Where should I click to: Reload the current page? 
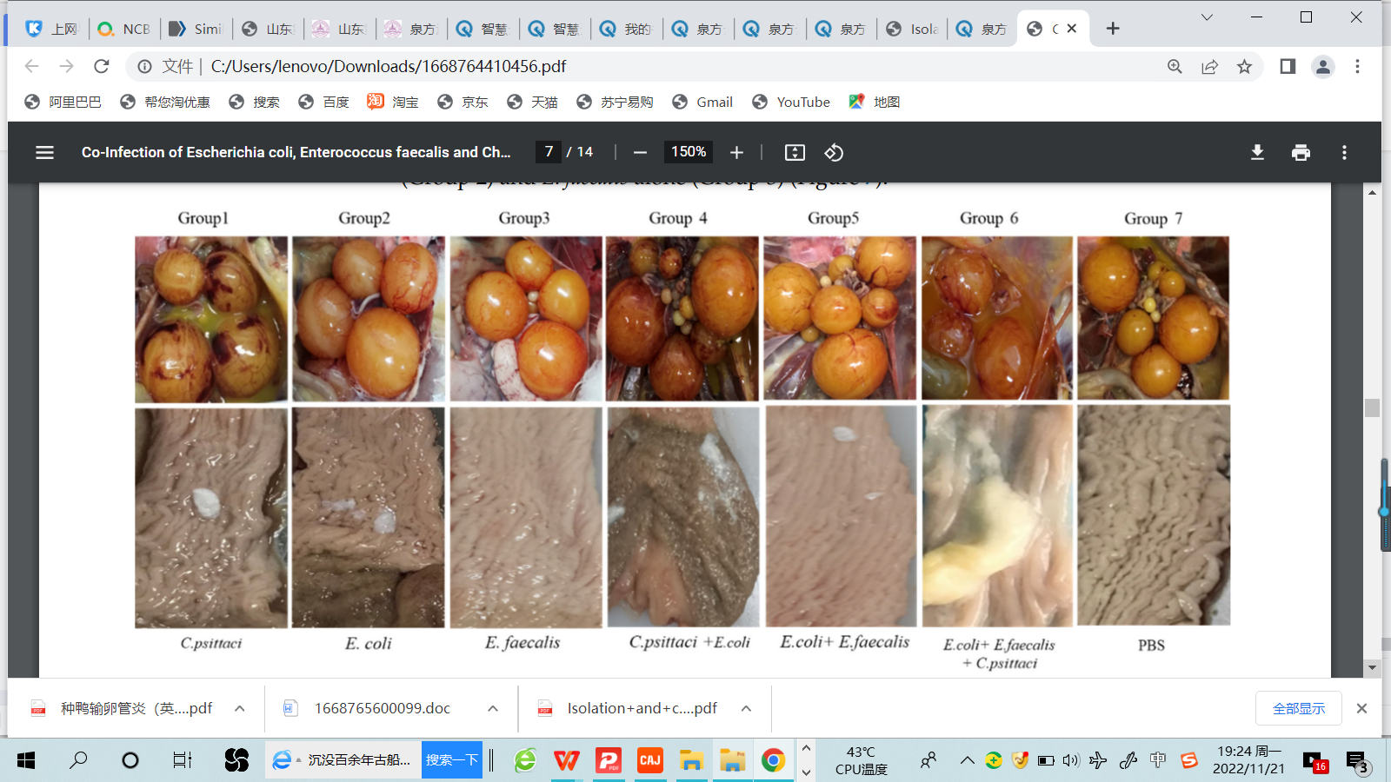(102, 66)
